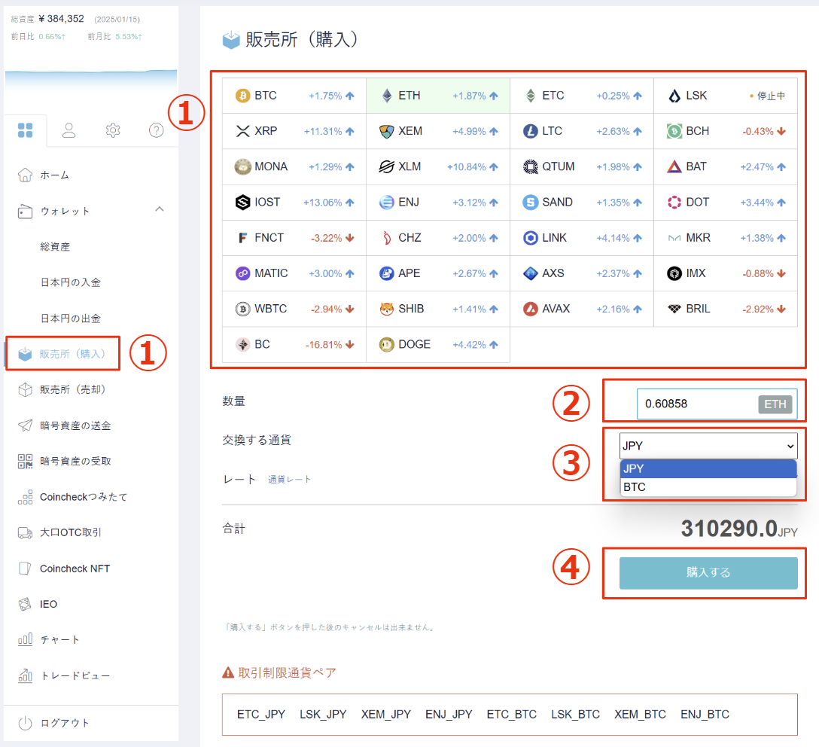Select the AXS coin cell
The image size is (819, 747).
[582, 273]
